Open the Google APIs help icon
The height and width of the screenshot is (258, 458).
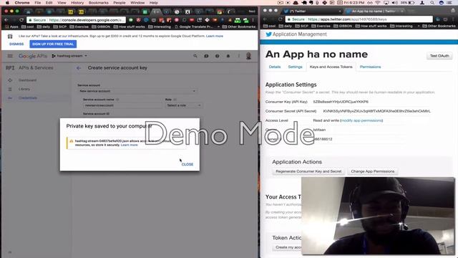pos(217,56)
